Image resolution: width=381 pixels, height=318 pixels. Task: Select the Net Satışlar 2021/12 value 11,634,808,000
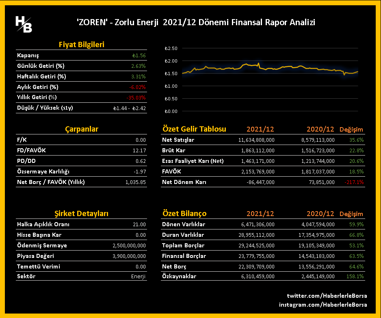[x=256, y=140]
